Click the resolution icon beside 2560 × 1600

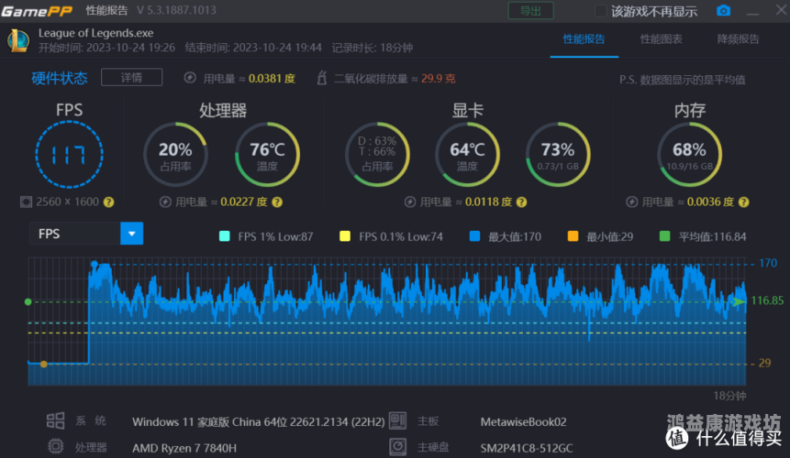pos(26,202)
